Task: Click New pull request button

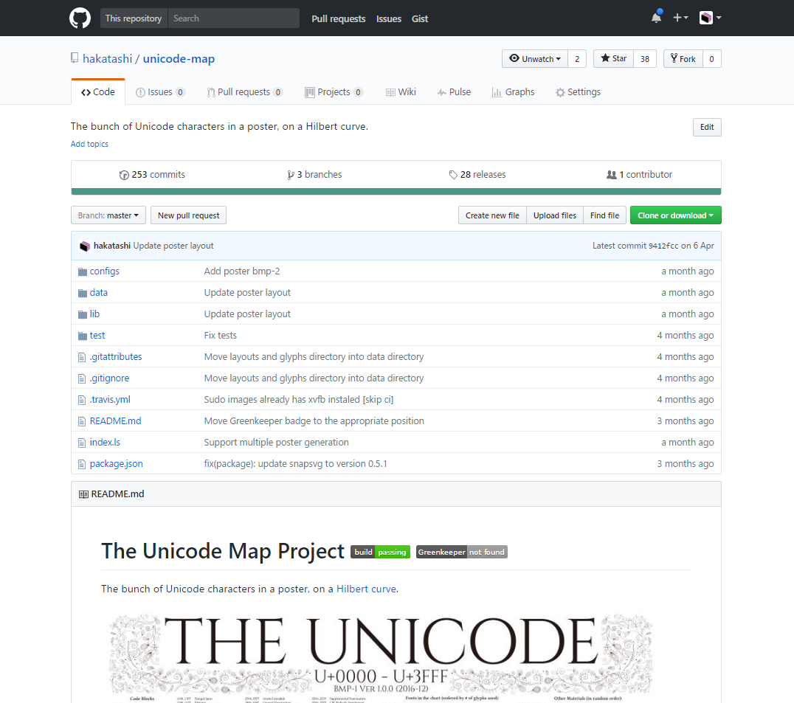Action: coord(188,215)
